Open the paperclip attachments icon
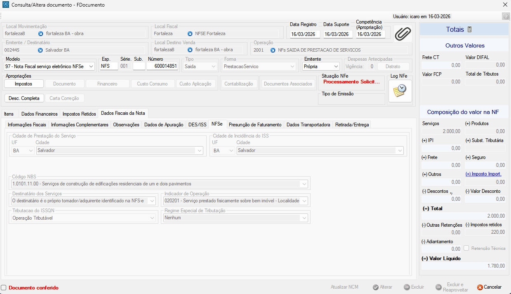Image resolution: width=511 pixels, height=294 pixels. pos(403,33)
